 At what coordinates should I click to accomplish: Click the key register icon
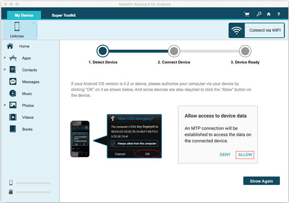[x=259, y=14]
